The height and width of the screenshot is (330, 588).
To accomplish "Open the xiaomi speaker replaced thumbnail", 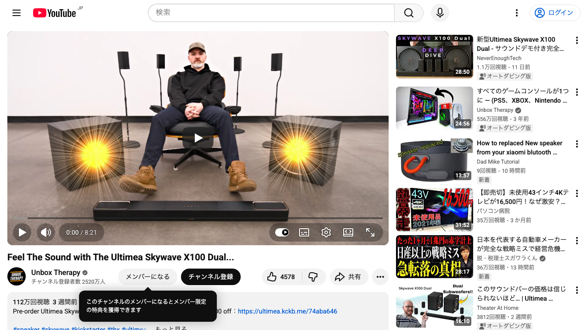I will [x=435, y=160].
